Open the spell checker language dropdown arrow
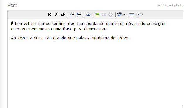This screenshot has width=184, height=108. point(124,15)
